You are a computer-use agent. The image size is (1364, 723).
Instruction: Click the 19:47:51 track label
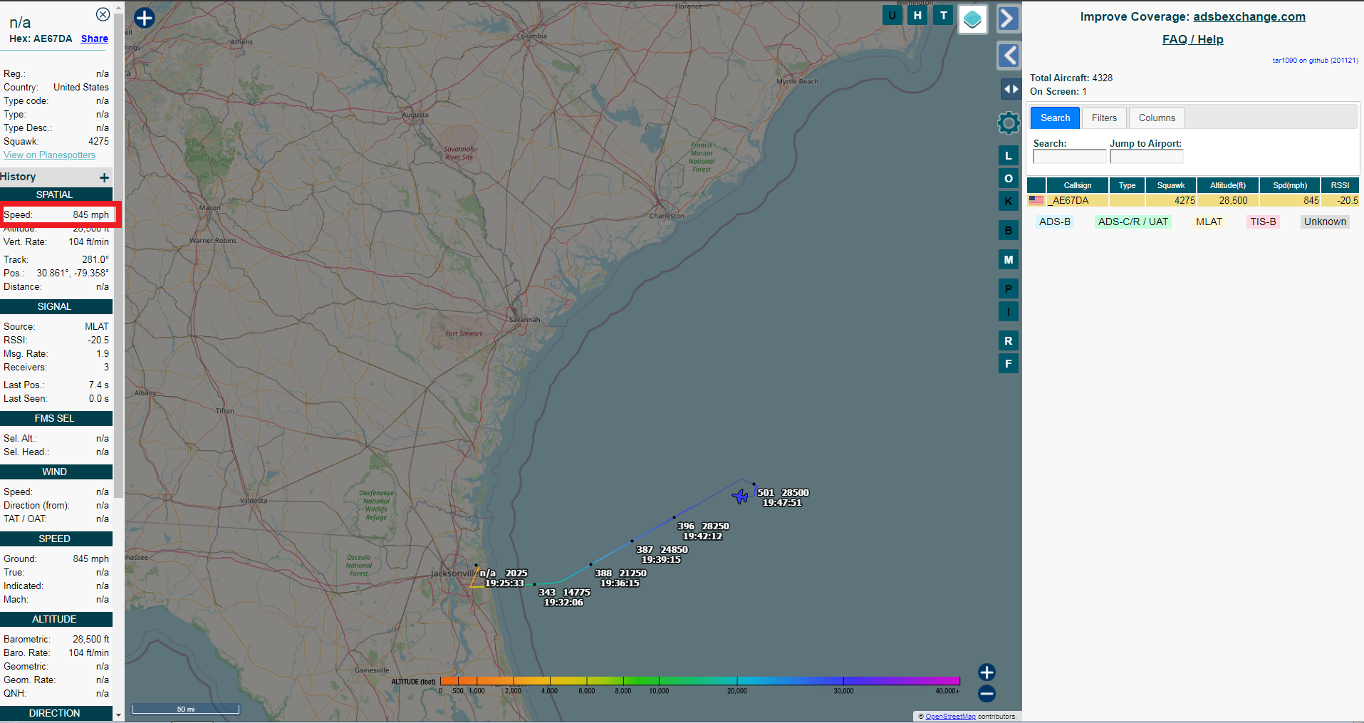coord(782,503)
